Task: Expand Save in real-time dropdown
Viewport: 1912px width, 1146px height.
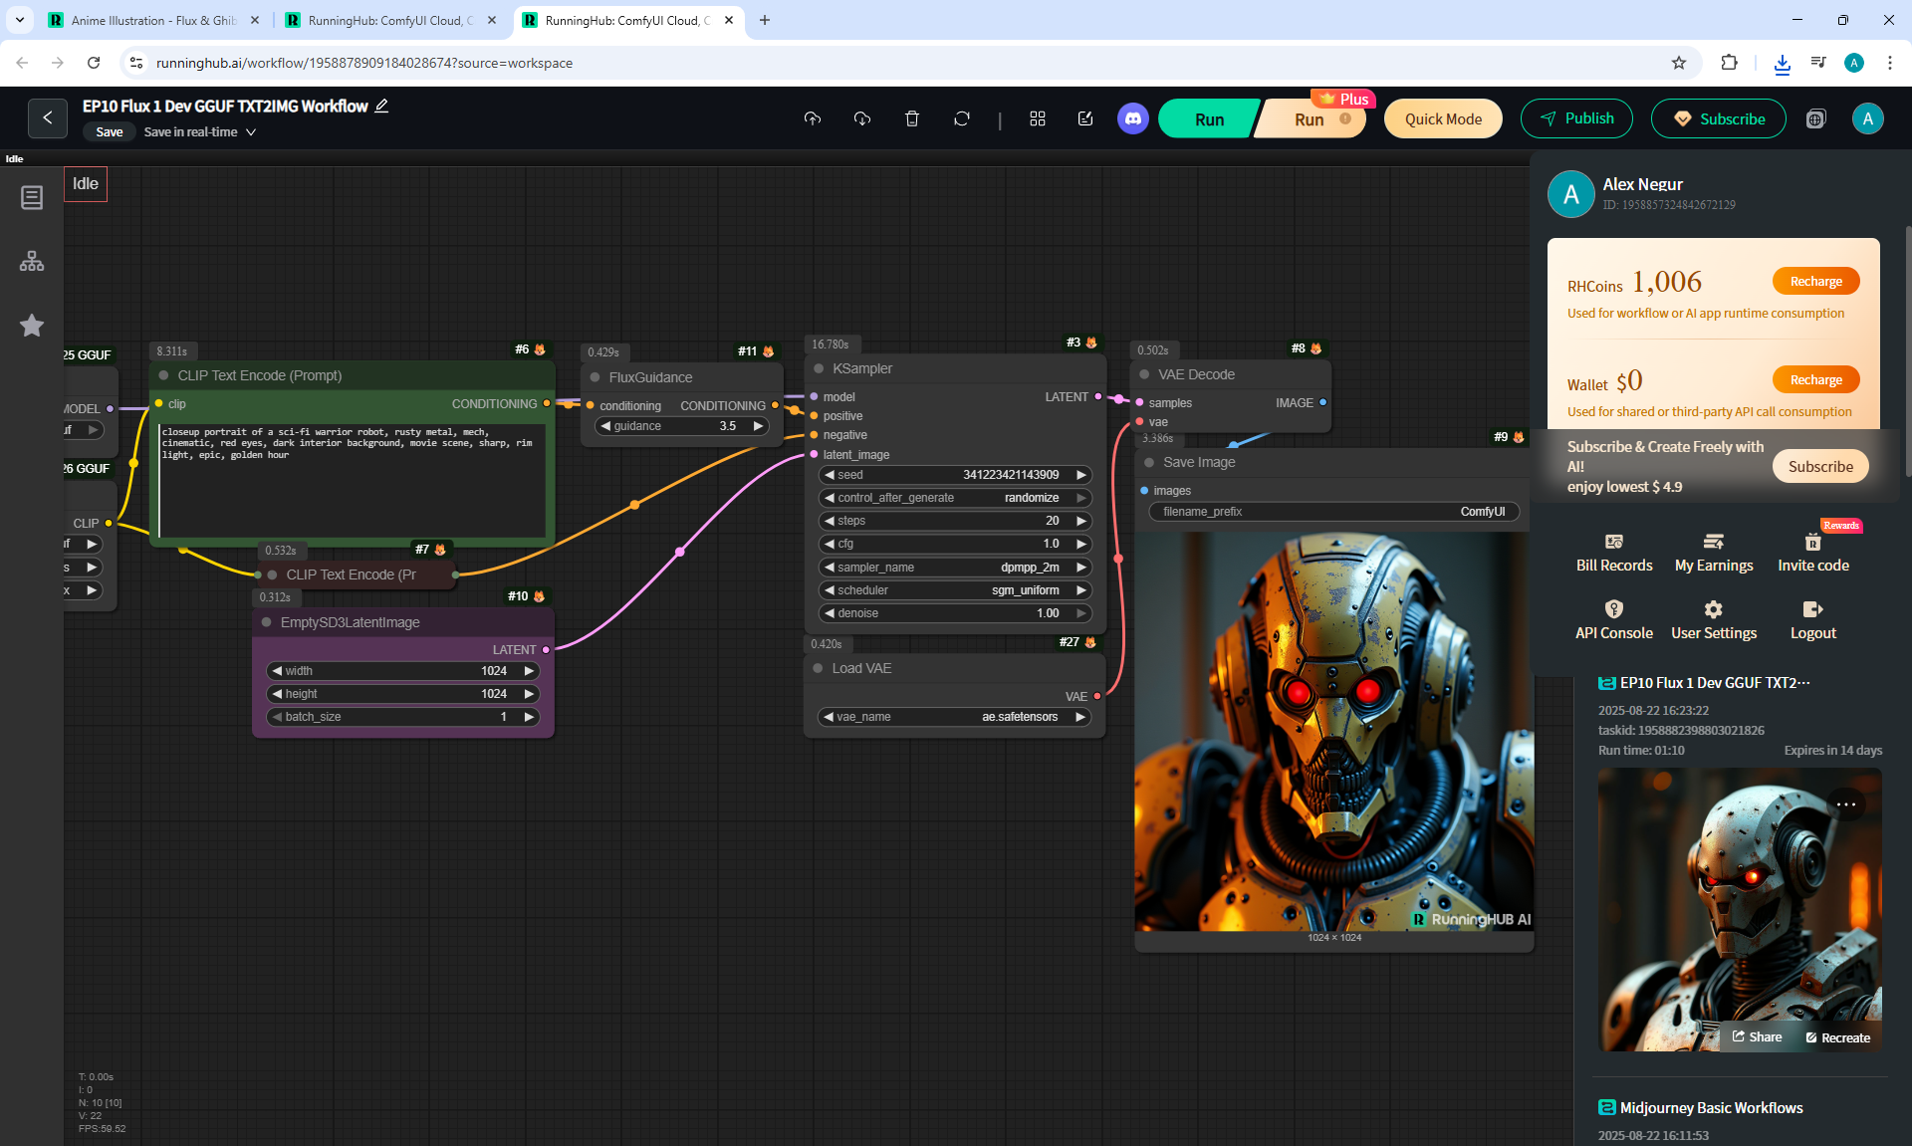Action: click(x=251, y=131)
